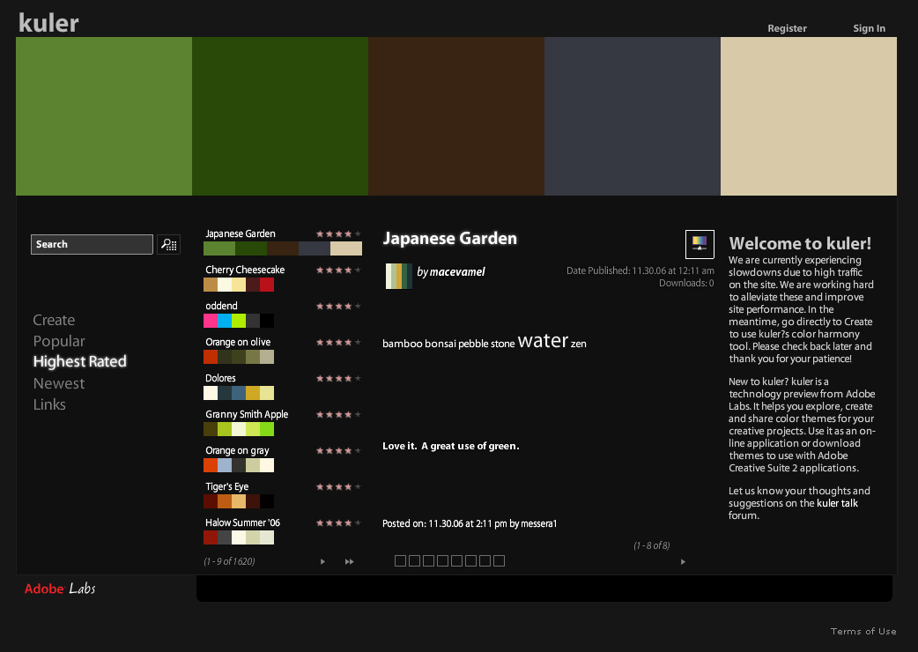Jump to last page of theme list
This screenshot has width=918, height=652.
coord(350,562)
